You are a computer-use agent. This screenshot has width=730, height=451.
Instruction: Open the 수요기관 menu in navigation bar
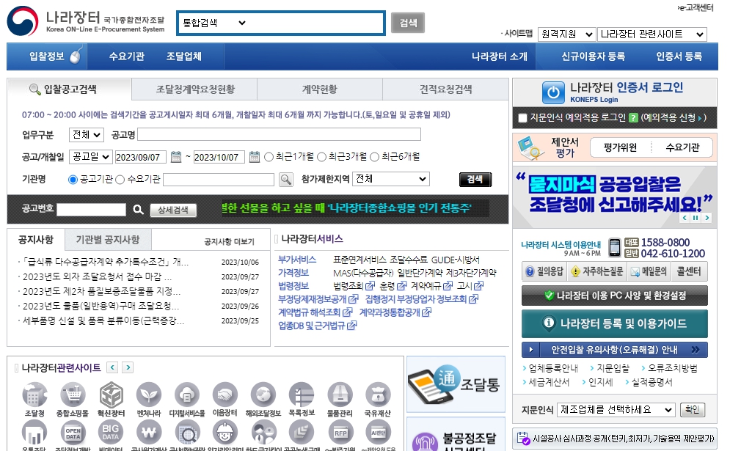coord(127,56)
